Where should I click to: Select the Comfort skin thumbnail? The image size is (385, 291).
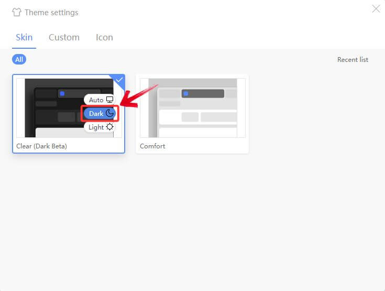[x=193, y=108]
